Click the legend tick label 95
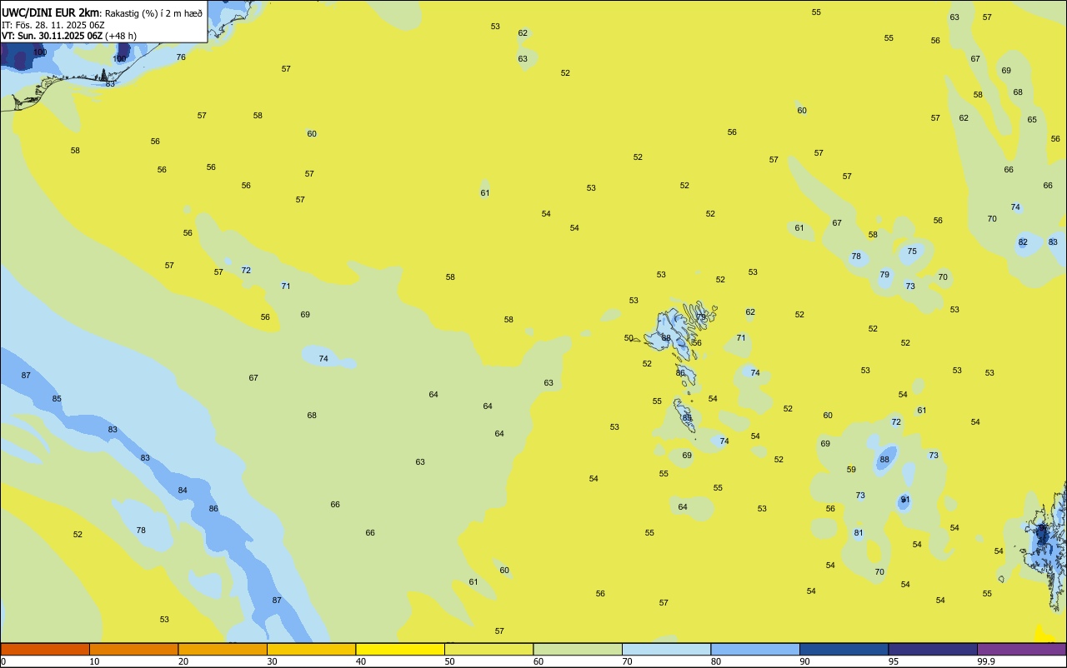Image resolution: width=1067 pixels, height=668 pixels. 894,661
